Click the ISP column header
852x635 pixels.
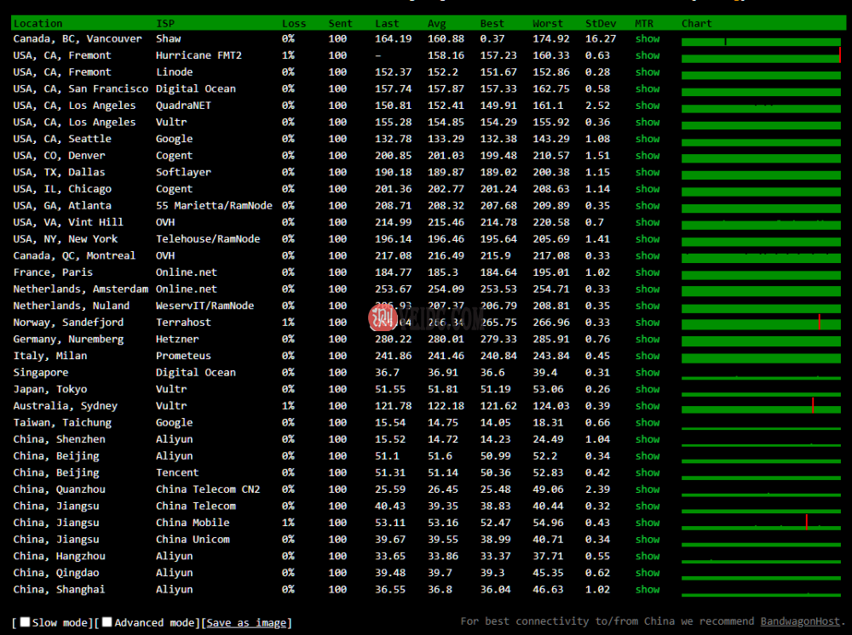[165, 23]
